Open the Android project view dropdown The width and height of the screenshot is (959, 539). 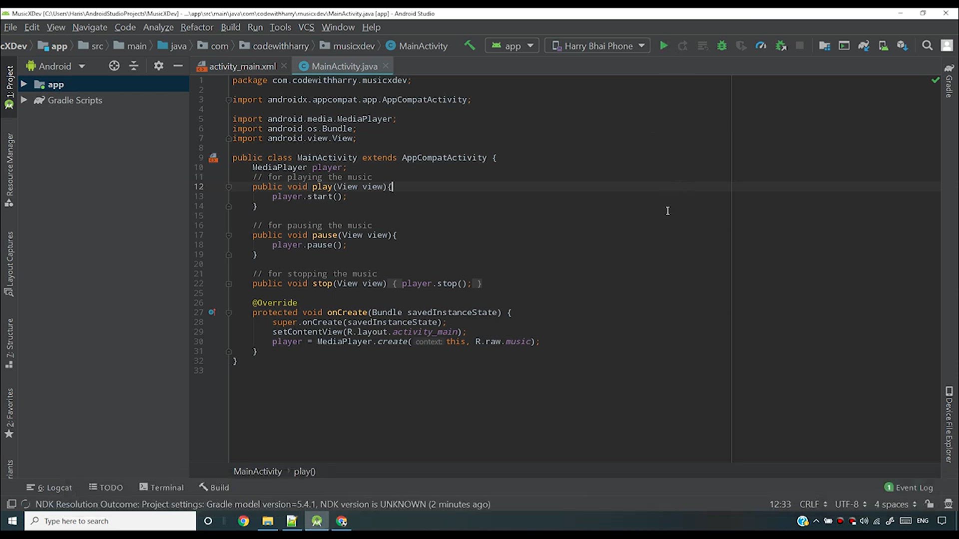coord(55,66)
